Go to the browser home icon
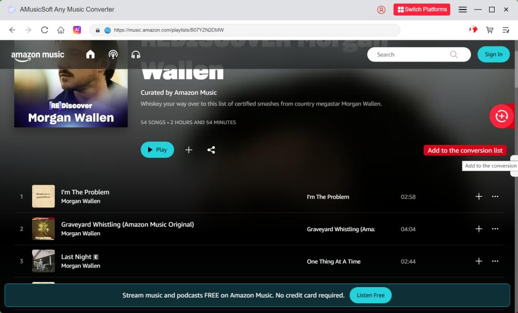 (61, 30)
